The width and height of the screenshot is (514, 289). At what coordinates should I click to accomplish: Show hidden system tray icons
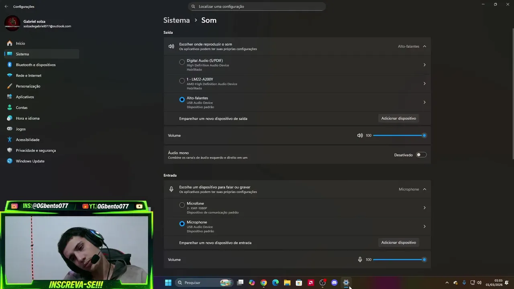point(447,283)
